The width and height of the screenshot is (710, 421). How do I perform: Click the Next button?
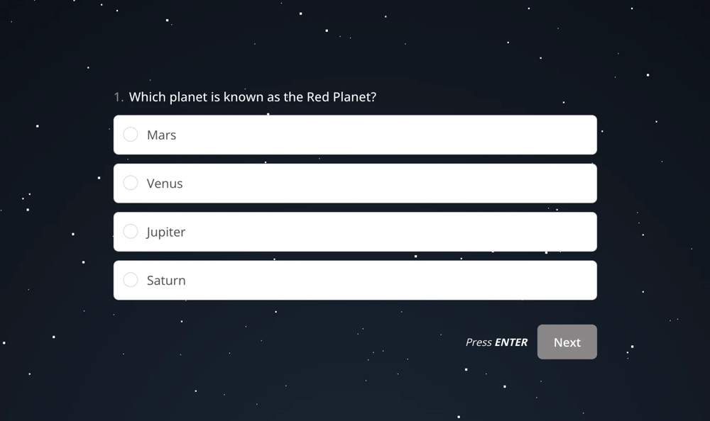point(567,342)
